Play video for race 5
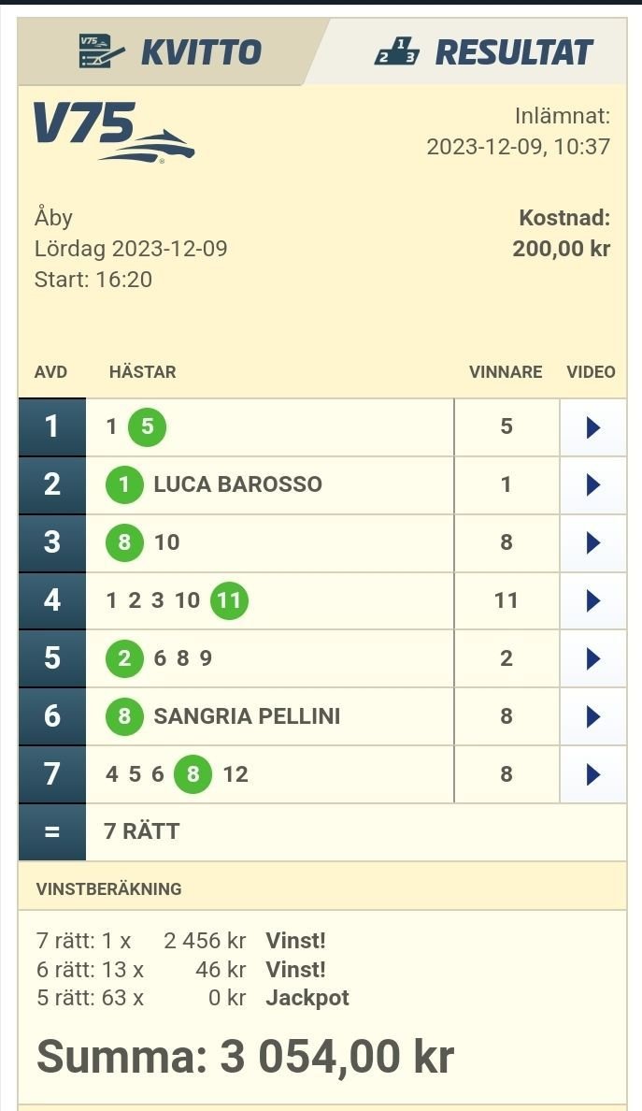This screenshot has width=642, height=1111. [592, 659]
